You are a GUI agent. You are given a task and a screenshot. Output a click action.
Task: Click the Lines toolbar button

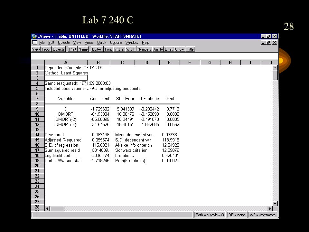(x=169, y=49)
